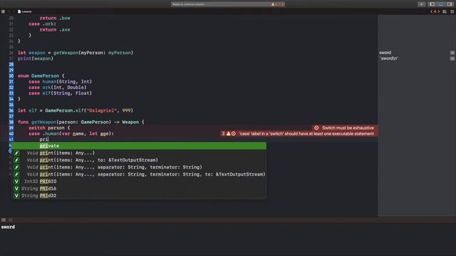Click the typed pri text on line 41
The height and width of the screenshot is (256, 456).
[44, 139]
